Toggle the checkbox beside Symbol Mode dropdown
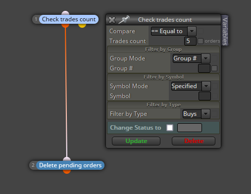 pyautogui.click(x=215, y=86)
